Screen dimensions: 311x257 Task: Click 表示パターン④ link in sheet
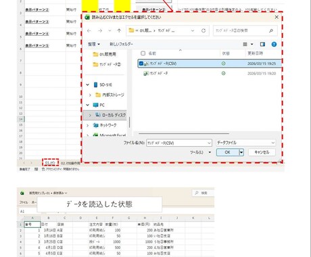click(37, 34)
